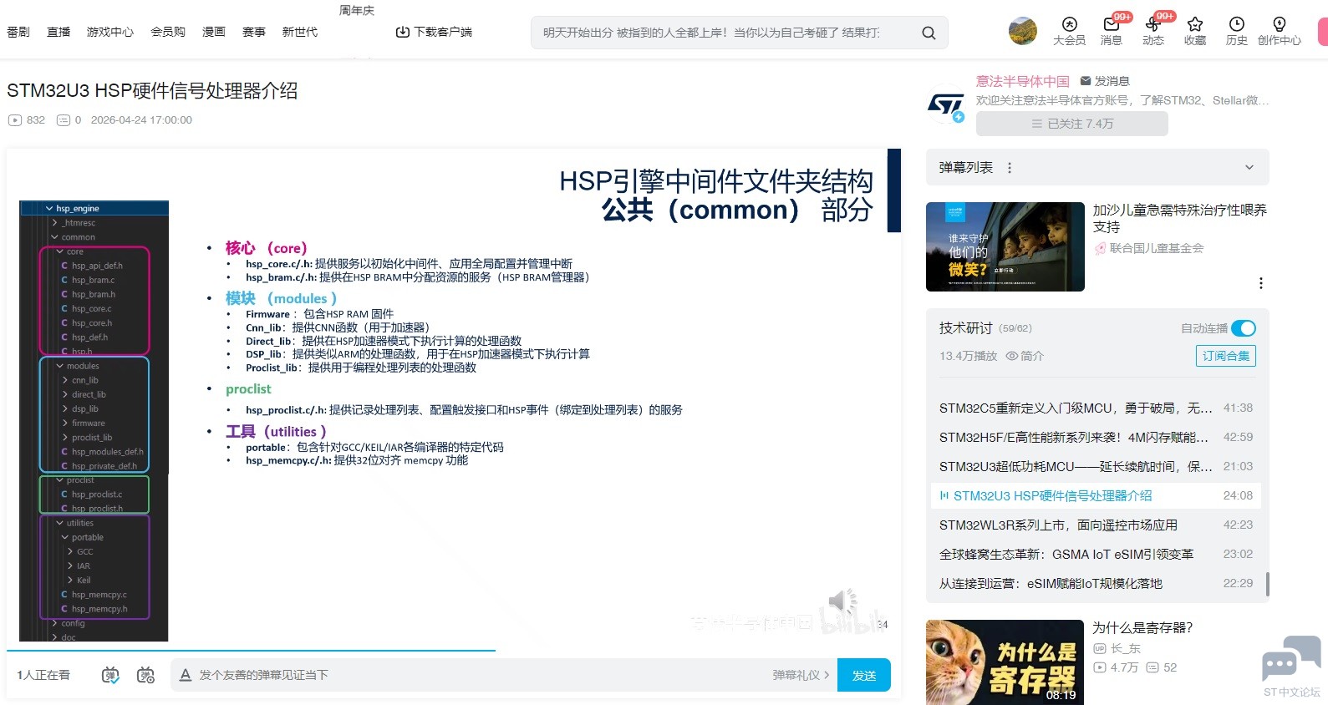Open the 漫画 nav item
Viewport: 1328px width, 705px height.
[214, 32]
